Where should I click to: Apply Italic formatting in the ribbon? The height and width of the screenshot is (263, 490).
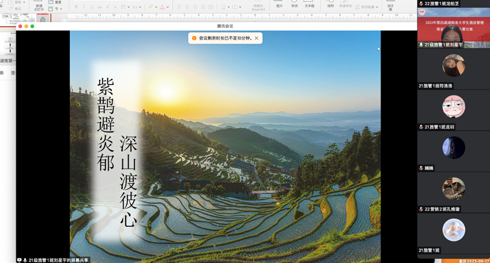coord(84,7)
